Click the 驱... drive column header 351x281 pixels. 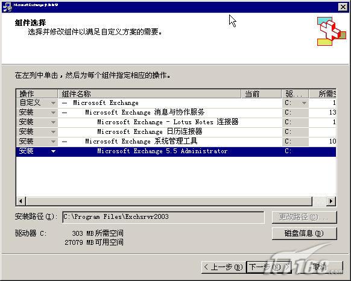(x=295, y=94)
